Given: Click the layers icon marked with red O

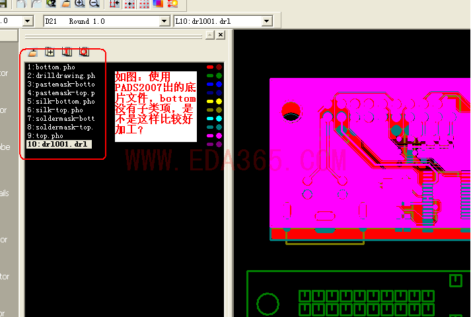Looking at the screenshot, I should pyautogui.click(x=84, y=52).
